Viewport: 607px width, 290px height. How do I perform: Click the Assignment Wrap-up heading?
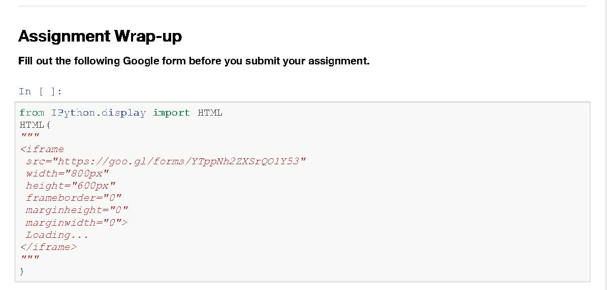point(100,37)
